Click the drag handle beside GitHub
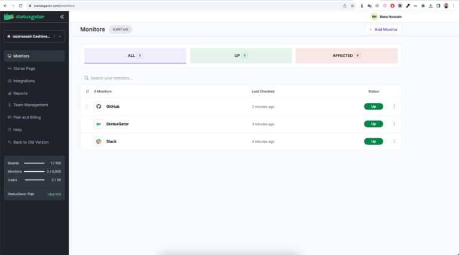The height and width of the screenshot is (255, 459). (87, 107)
